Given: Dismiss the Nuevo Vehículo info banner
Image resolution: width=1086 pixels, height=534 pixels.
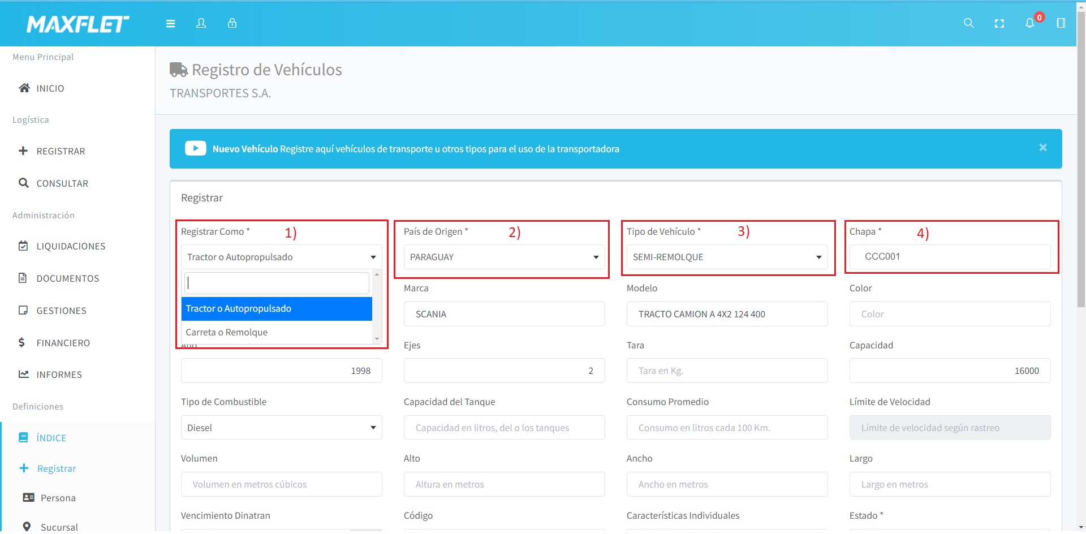Looking at the screenshot, I should pos(1042,148).
